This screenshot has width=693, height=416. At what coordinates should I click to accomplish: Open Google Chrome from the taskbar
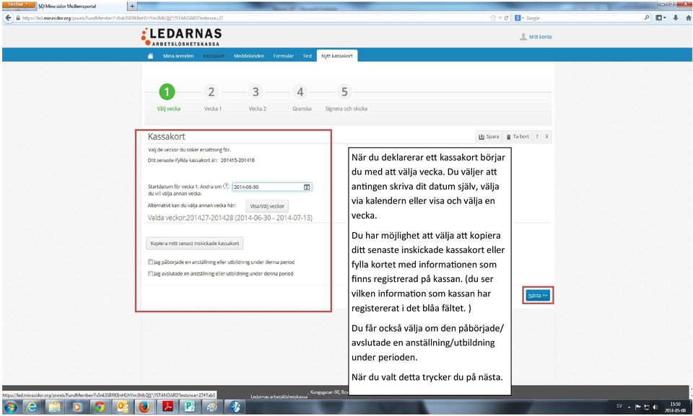click(x=100, y=407)
